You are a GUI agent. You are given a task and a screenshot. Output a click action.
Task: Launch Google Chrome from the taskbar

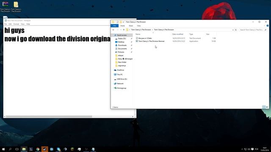tap(38, 149)
